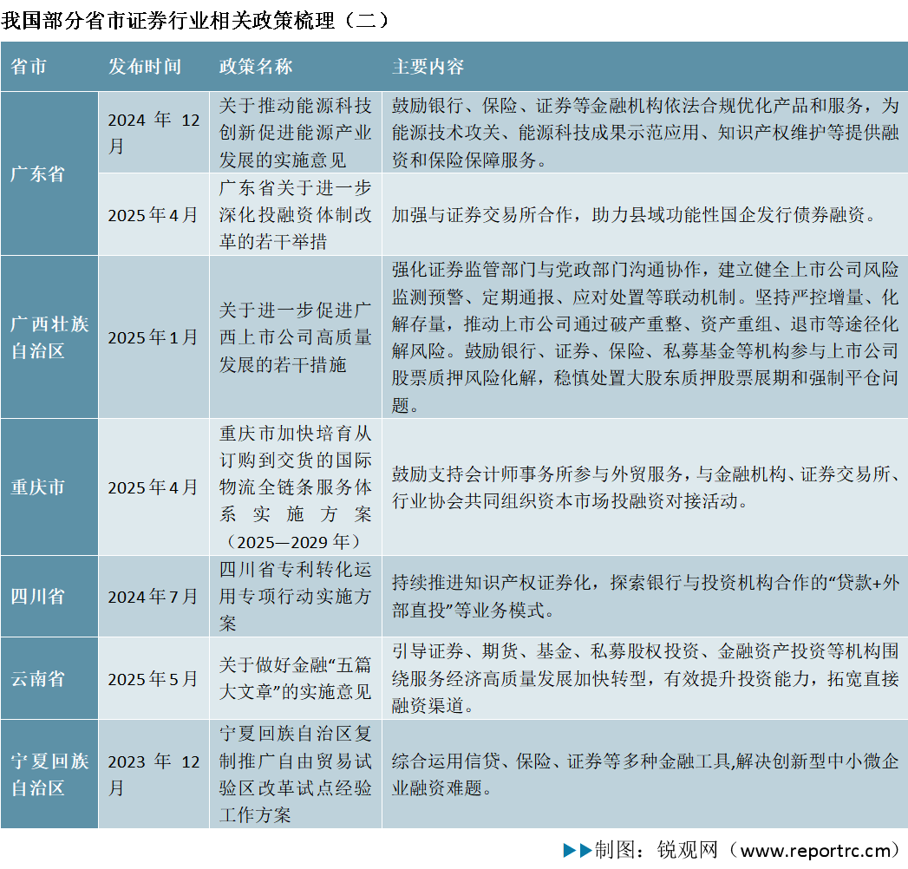Select the 重庆市 row header cell
Viewport: 908px width, 869px height.
coord(39,488)
